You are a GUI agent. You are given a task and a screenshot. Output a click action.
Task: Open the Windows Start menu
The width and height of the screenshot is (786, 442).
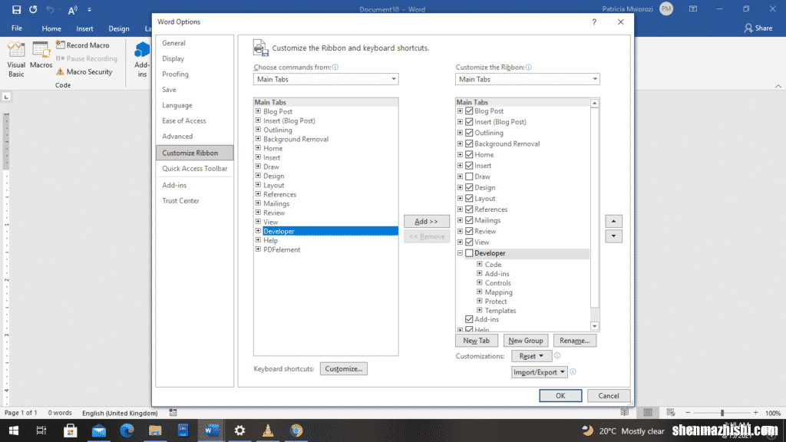[x=14, y=430]
